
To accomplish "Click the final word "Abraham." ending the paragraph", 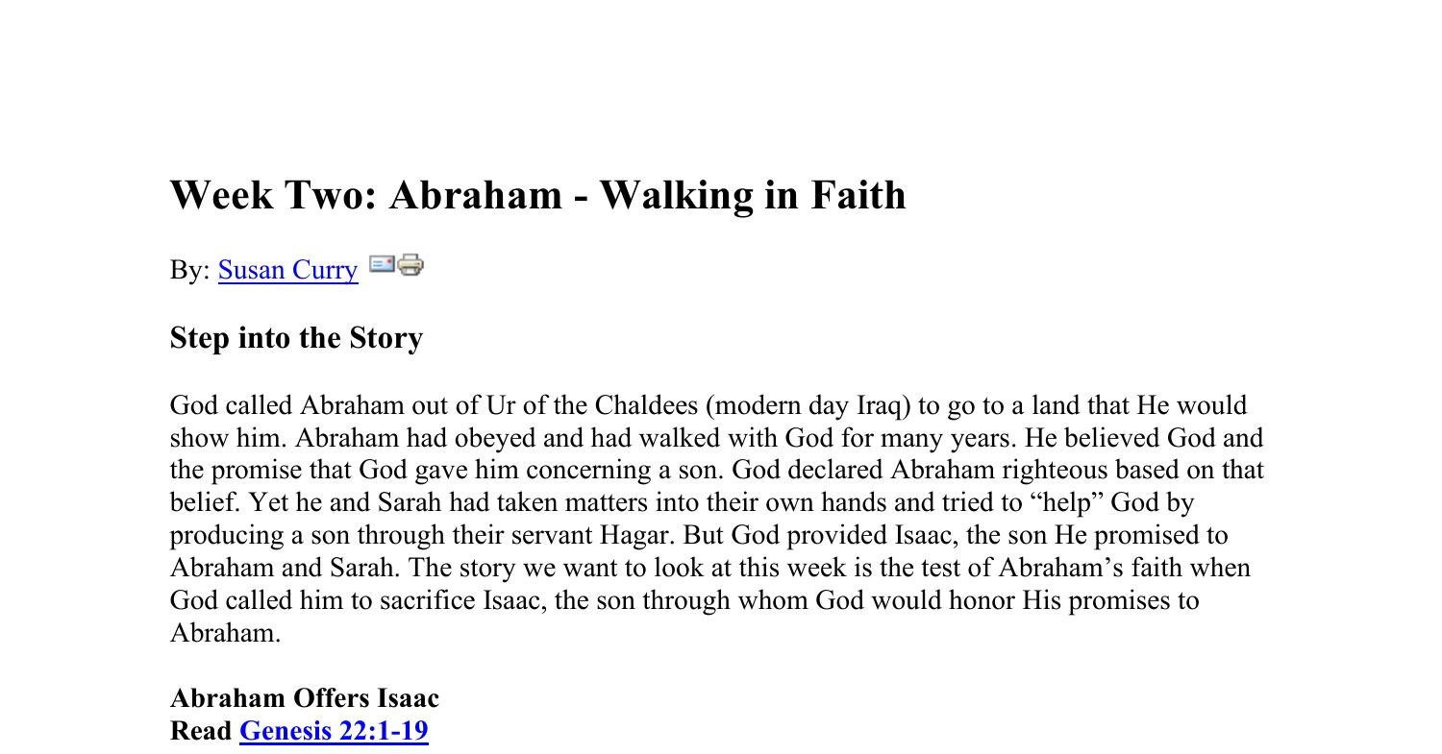I will (x=225, y=634).
